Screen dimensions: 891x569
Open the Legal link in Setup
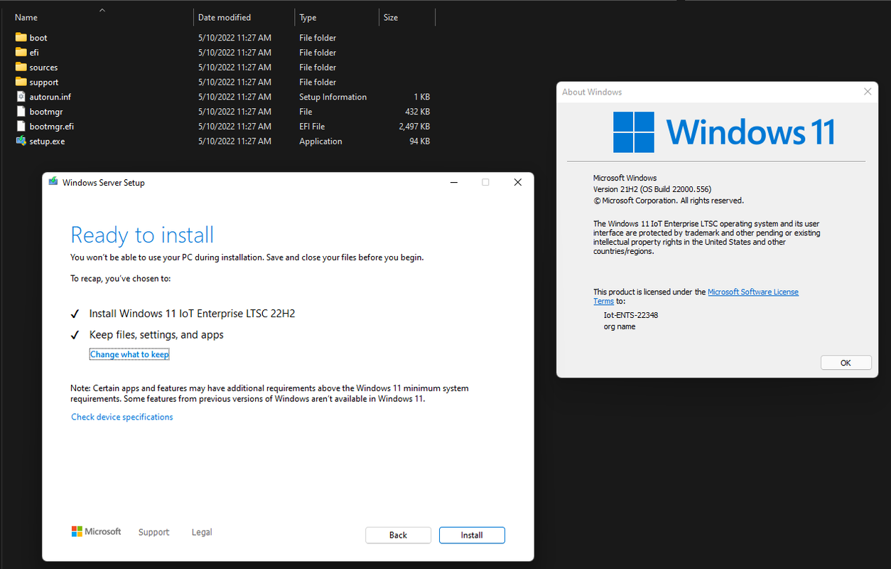202,532
